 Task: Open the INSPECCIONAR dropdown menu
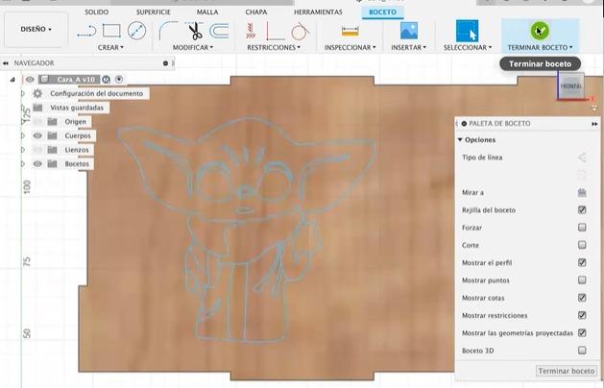pos(350,47)
